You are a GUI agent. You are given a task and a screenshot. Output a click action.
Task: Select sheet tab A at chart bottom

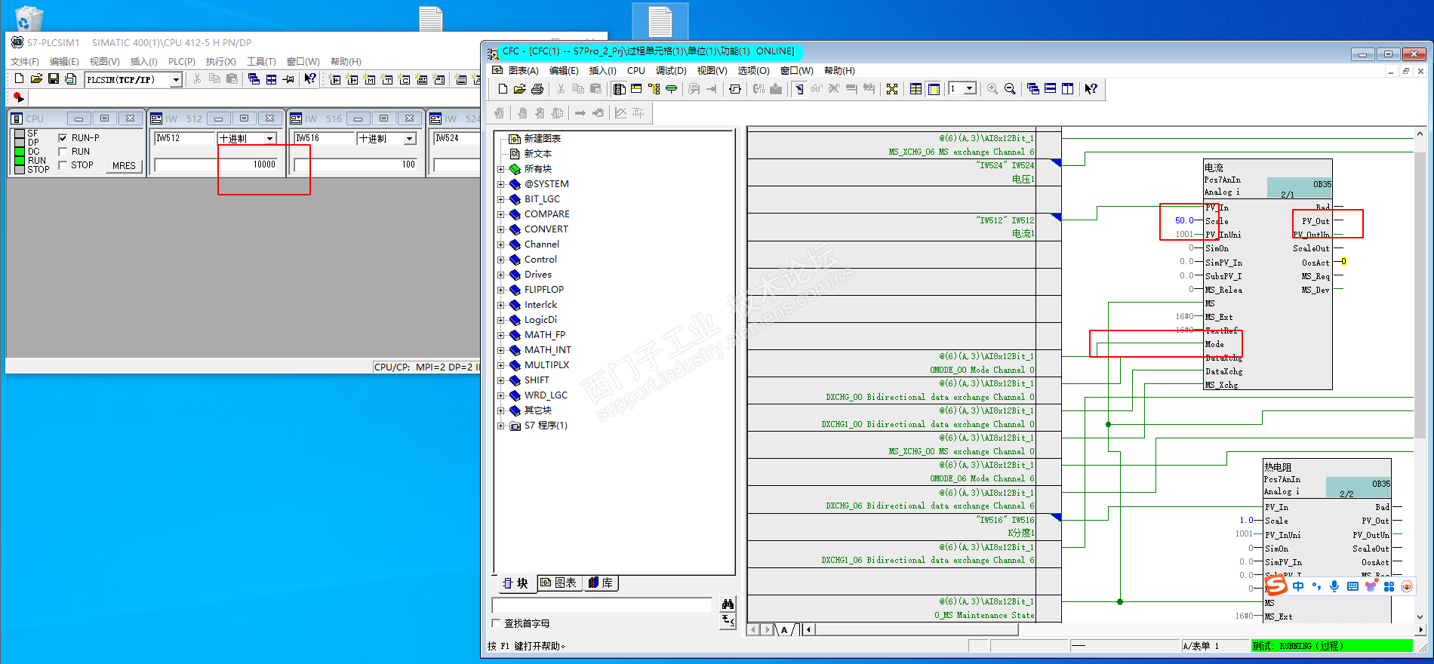point(784,630)
